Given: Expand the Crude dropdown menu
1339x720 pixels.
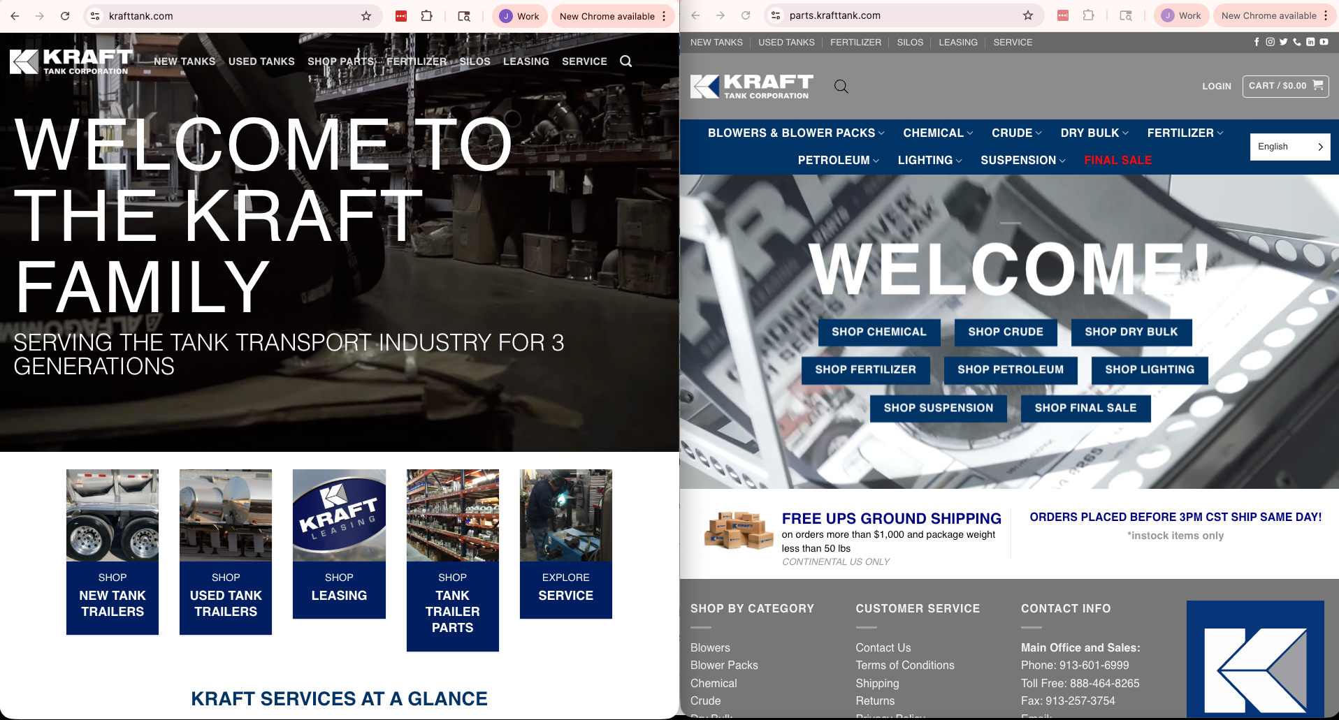Looking at the screenshot, I should (x=1017, y=133).
